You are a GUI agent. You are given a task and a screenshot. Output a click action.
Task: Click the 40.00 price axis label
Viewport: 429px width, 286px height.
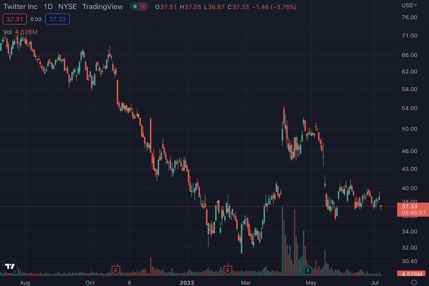(409, 188)
